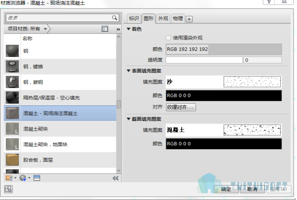Viewport: 297px width, 200px height.
Task: Click the 混凝土砌块 thumbnail
Action: [12, 129]
